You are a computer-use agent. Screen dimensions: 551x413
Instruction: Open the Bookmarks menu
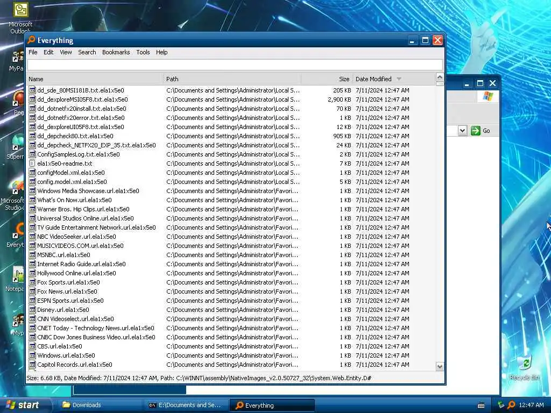[x=116, y=52]
